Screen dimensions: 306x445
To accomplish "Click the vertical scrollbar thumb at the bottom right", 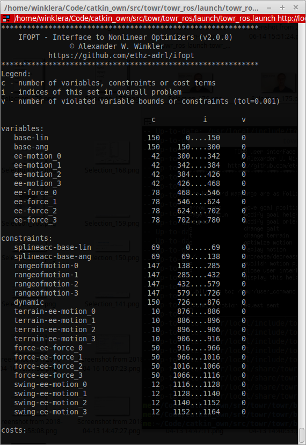I will click(x=302, y=434).
